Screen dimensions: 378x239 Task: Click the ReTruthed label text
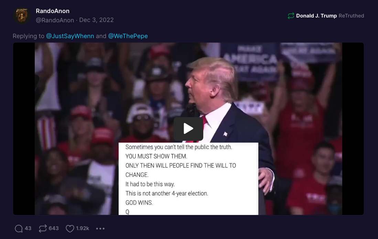click(x=351, y=16)
